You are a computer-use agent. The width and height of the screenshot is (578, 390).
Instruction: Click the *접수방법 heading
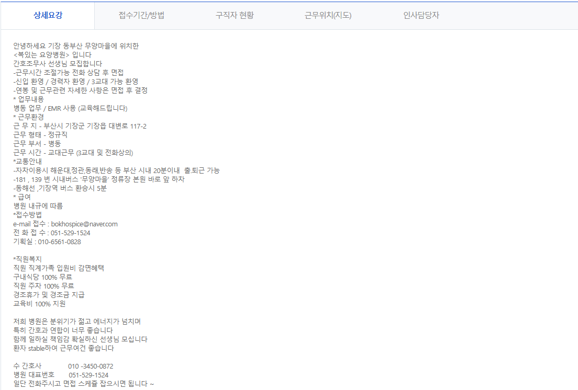point(28,215)
